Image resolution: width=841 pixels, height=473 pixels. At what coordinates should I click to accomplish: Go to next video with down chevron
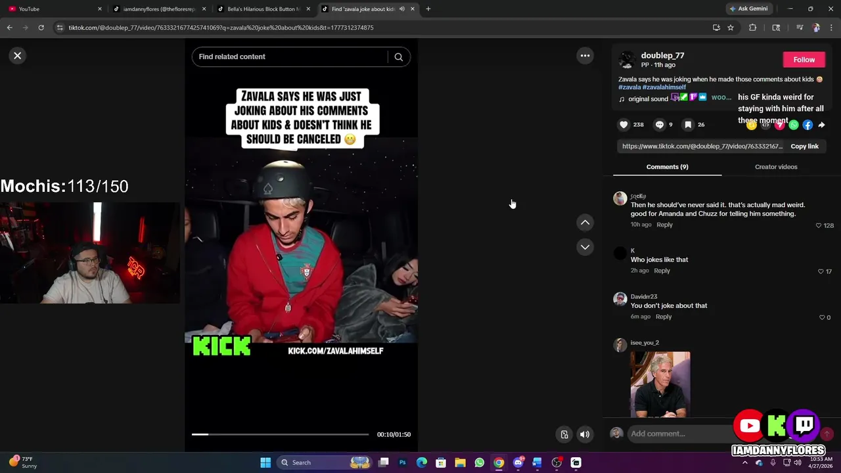click(585, 247)
